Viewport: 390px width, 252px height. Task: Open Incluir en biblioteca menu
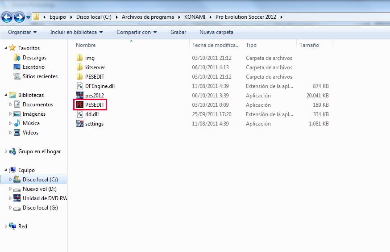pyautogui.click(x=76, y=32)
